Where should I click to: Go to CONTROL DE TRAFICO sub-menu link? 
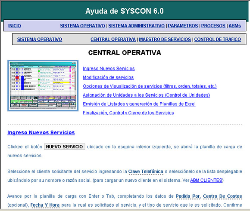(218, 39)
